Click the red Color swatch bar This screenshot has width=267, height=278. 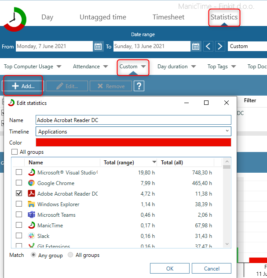click(x=133, y=142)
